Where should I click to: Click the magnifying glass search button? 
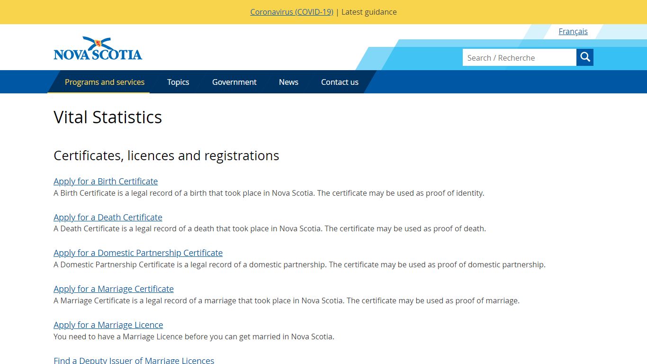tap(585, 57)
